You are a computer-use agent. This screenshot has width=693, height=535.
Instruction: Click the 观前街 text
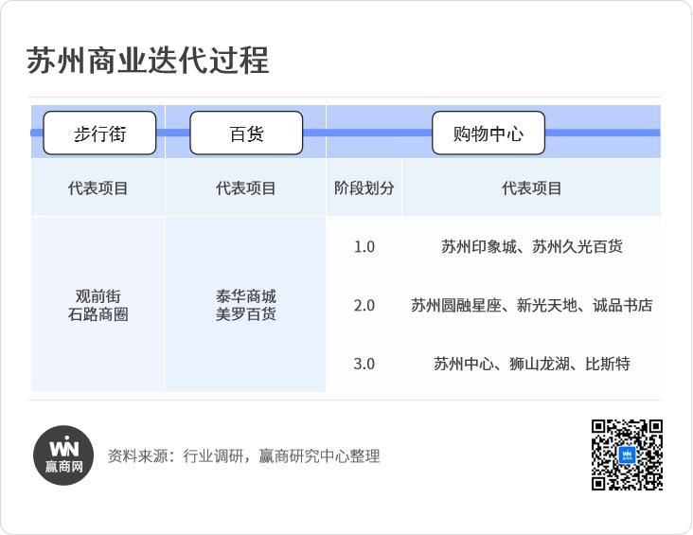[x=98, y=295]
